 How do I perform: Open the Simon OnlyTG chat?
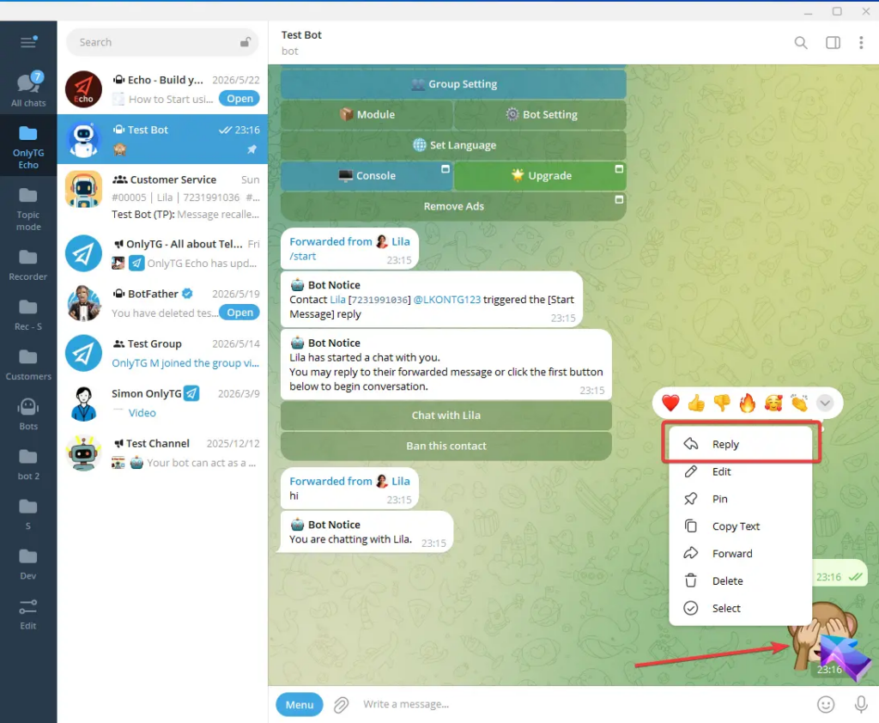[x=162, y=404]
